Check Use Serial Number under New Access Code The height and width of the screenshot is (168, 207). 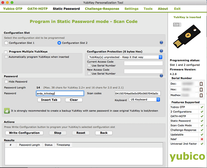tap(89, 73)
